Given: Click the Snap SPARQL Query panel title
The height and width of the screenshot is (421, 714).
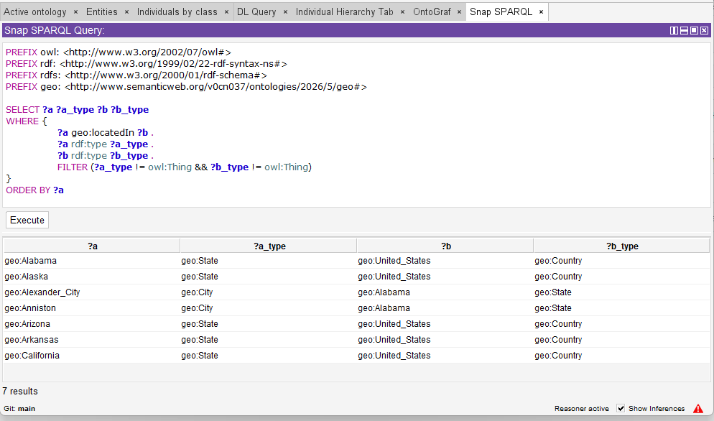Looking at the screenshot, I should coord(54,30).
